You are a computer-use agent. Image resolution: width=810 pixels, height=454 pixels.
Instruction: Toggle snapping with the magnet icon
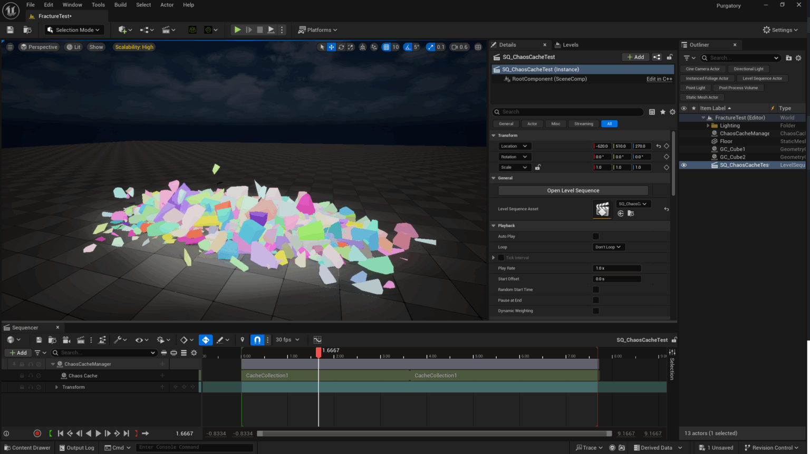pos(258,340)
